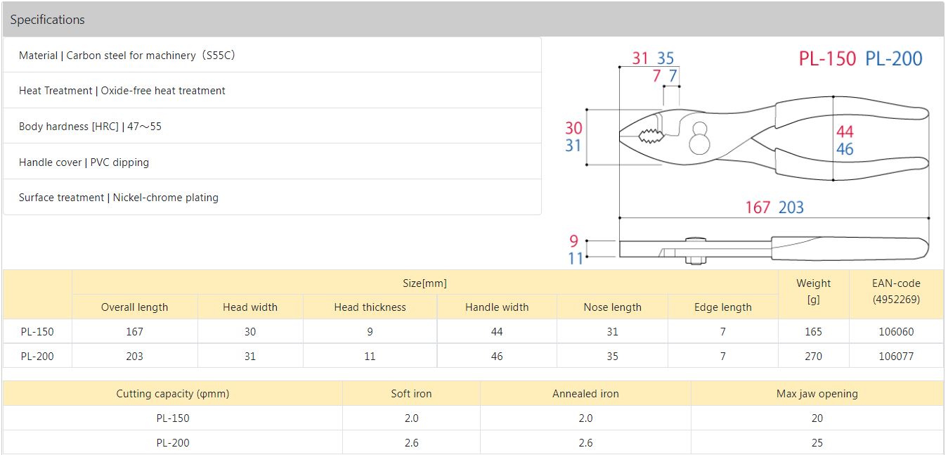Click EAN code 106077 cell
This screenshot has width=948, height=455.
tap(896, 356)
